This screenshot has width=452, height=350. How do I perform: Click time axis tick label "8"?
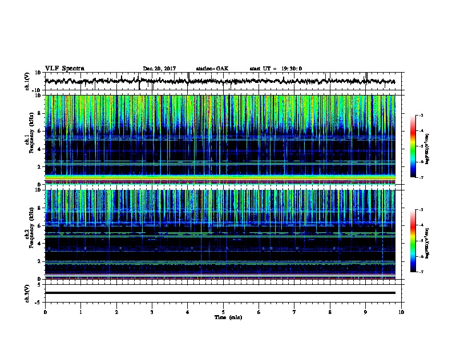[x=330, y=312]
